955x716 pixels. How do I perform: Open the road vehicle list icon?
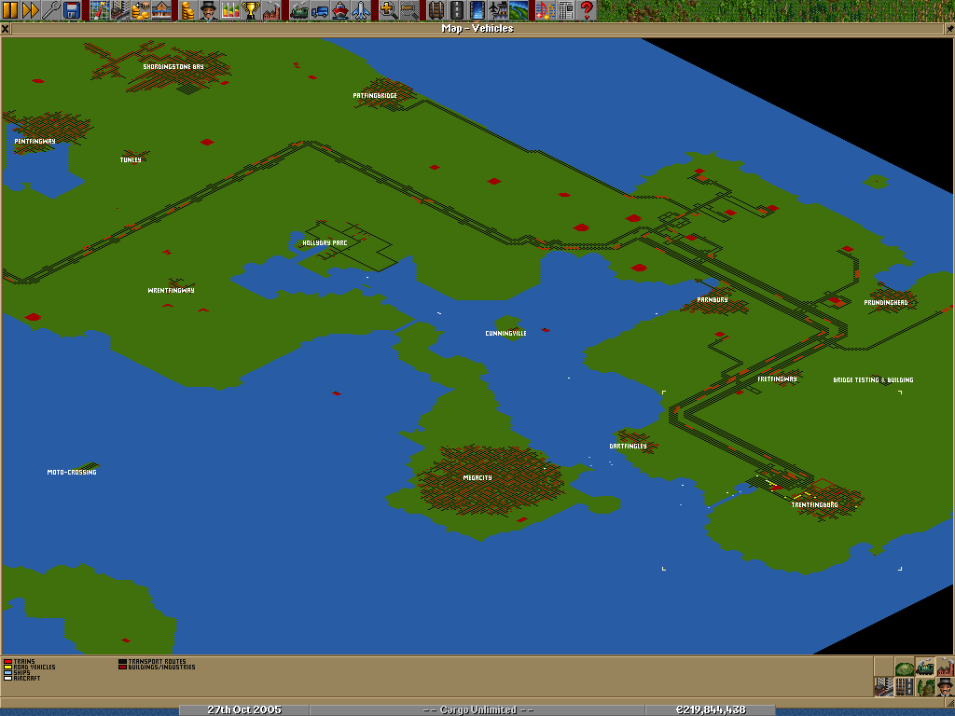(319, 10)
